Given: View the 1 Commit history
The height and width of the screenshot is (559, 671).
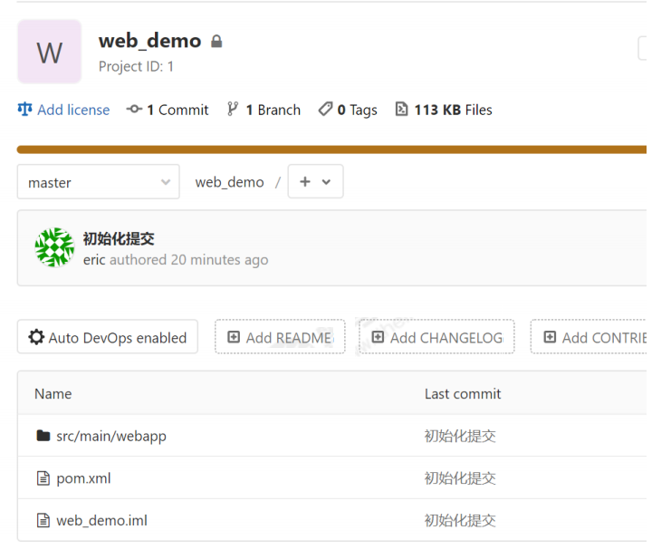Looking at the screenshot, I should [x=177, y=110].
